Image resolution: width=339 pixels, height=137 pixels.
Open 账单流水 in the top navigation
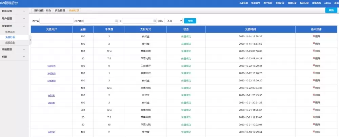tap(256, 3)
